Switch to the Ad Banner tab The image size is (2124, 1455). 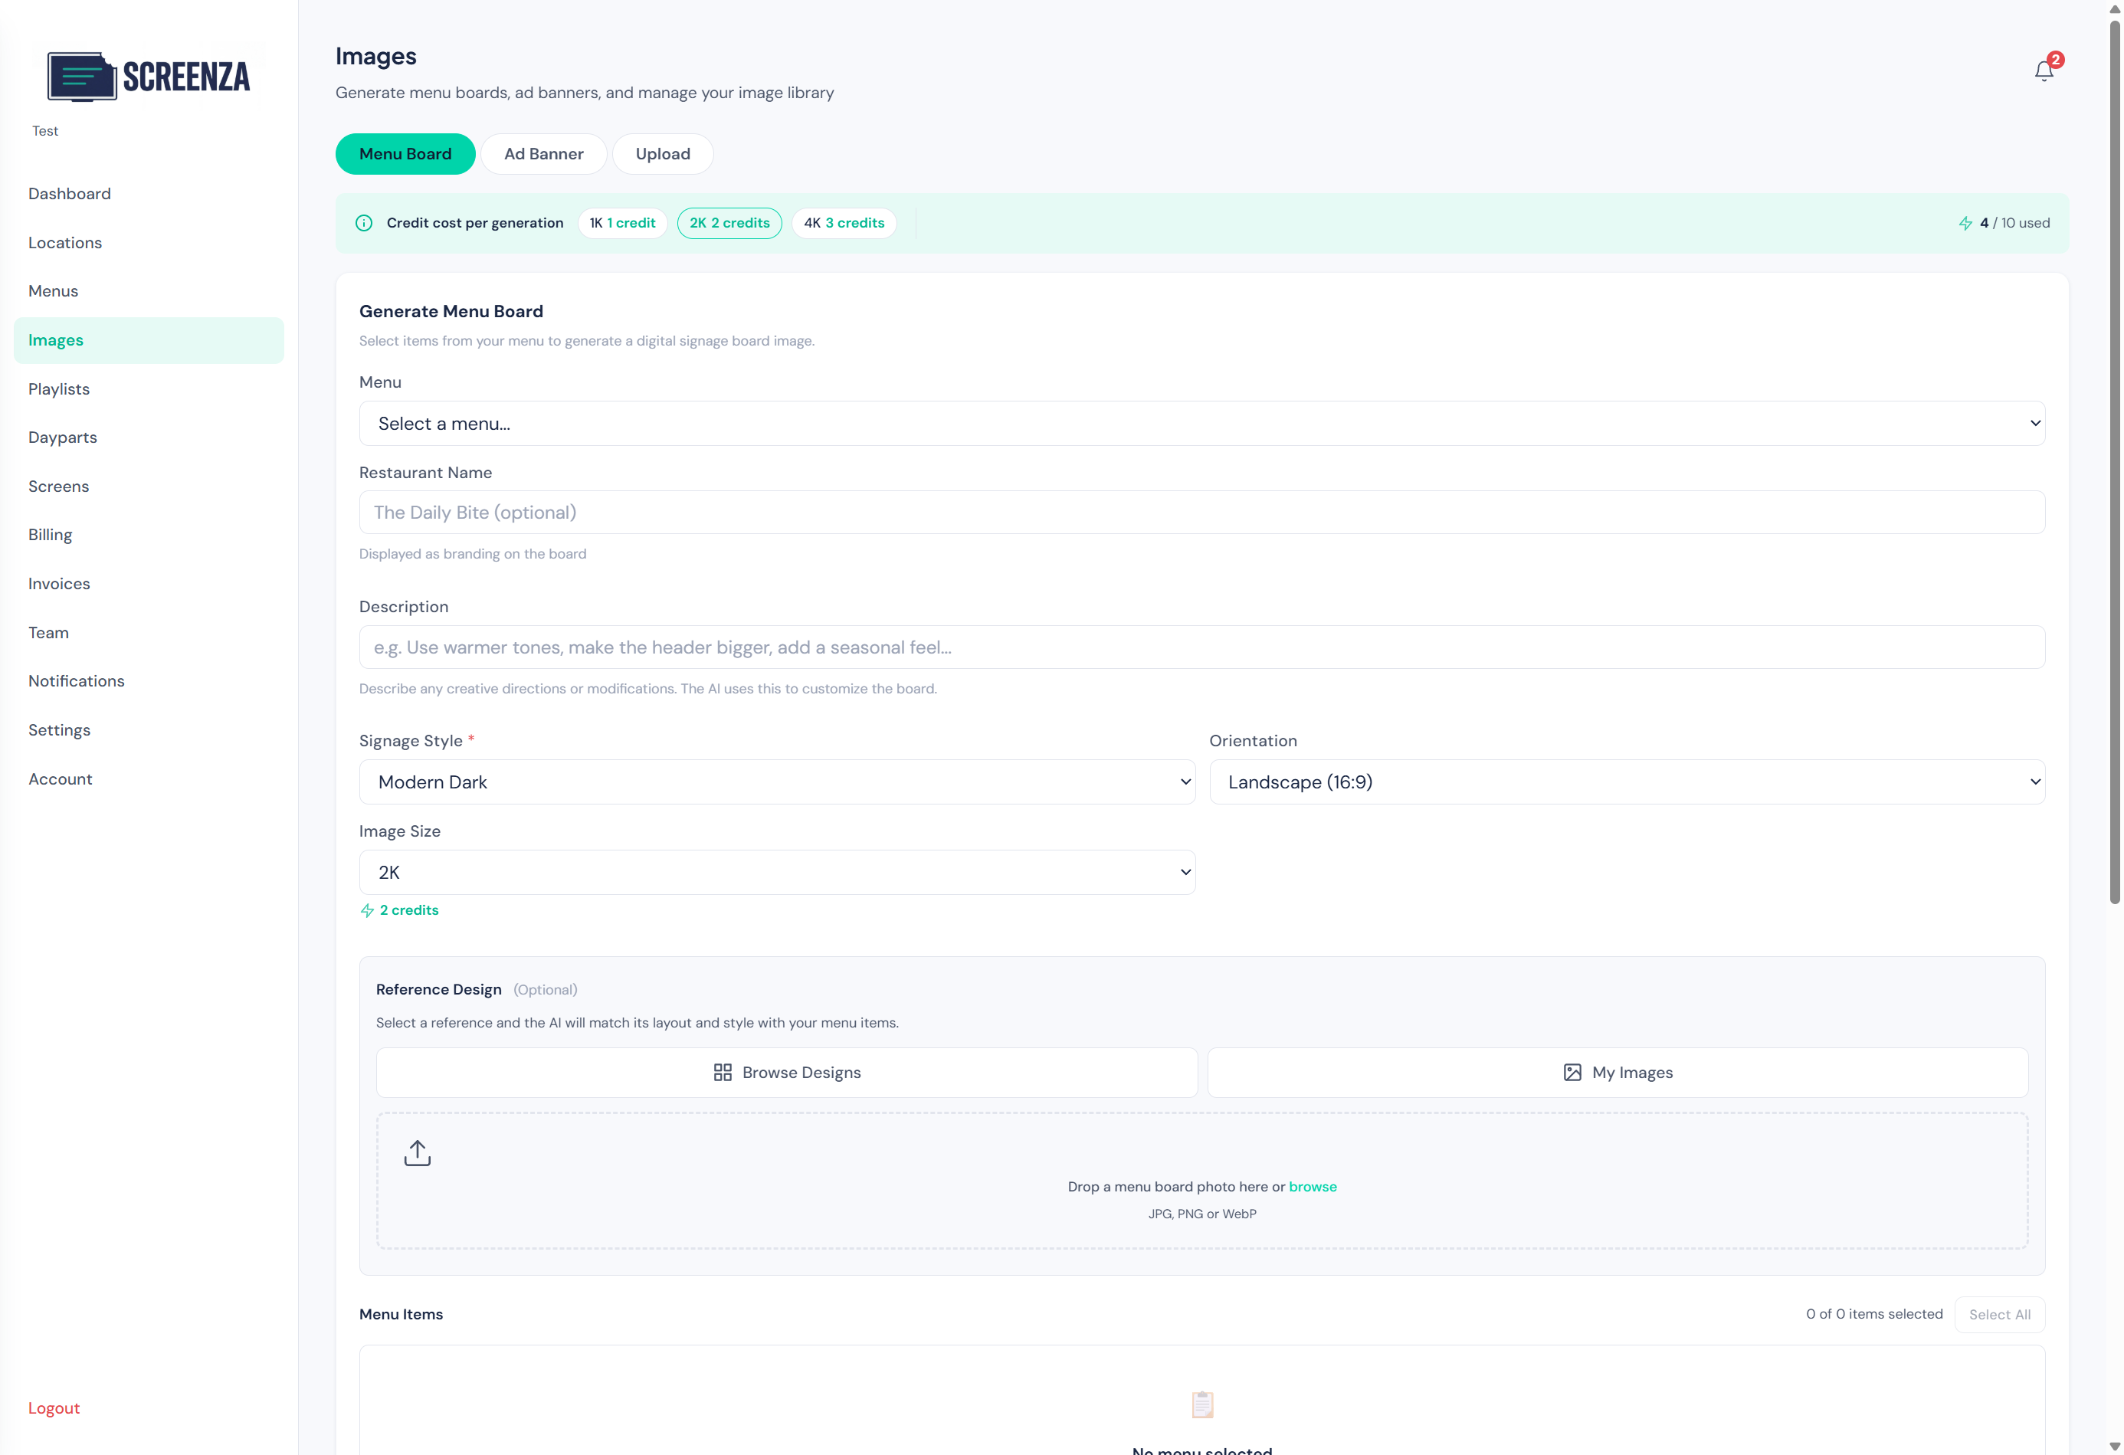[x=543, y=153]
